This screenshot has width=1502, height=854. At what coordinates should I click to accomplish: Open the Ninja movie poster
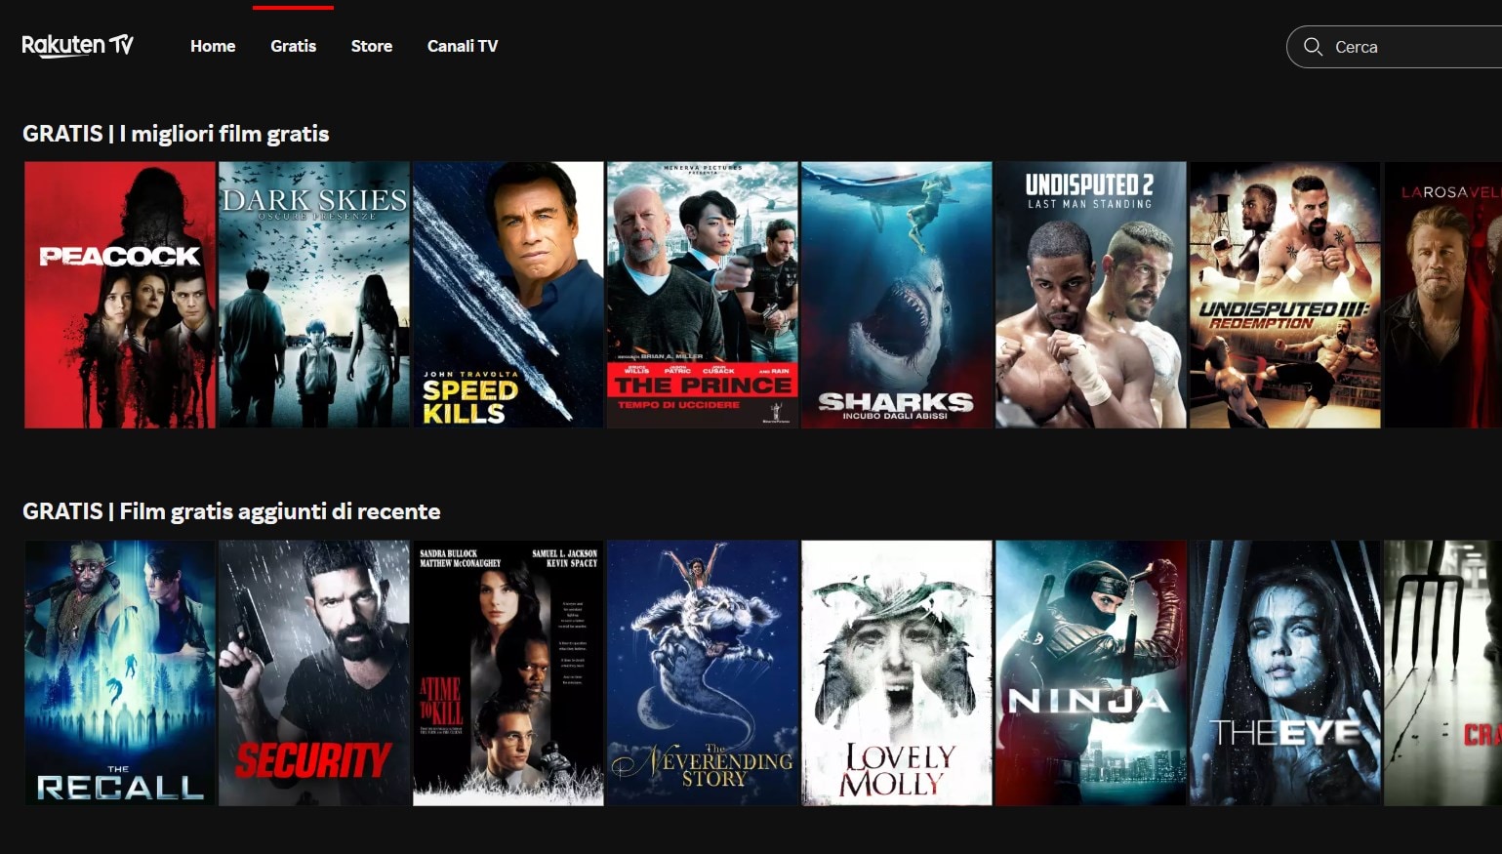point(1091,673)
